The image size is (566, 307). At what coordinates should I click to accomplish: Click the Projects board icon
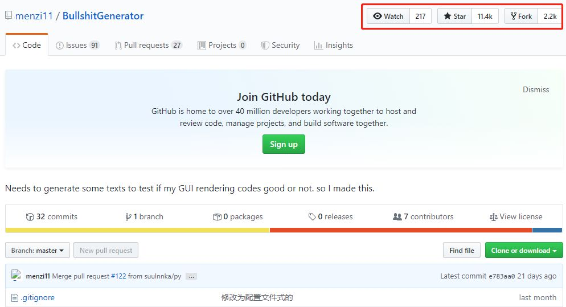pos(202,46)
